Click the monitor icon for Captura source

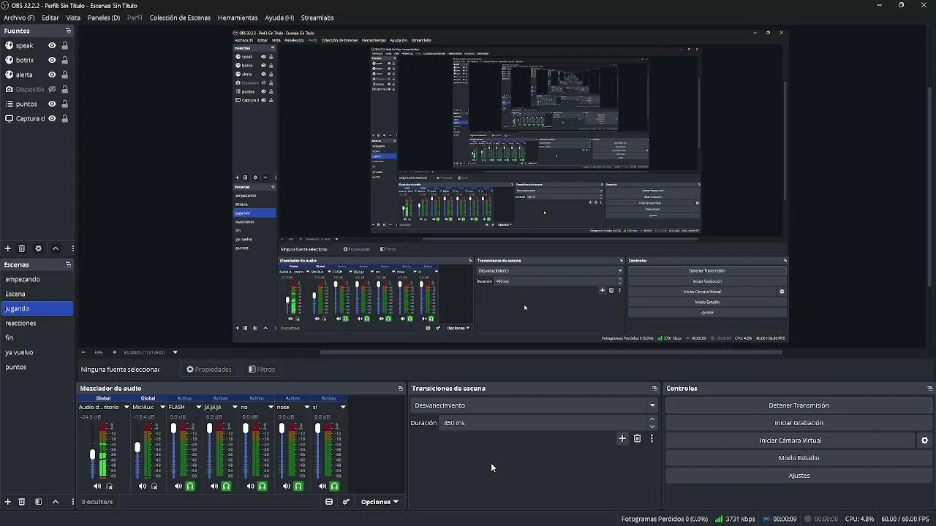(10, 118)
